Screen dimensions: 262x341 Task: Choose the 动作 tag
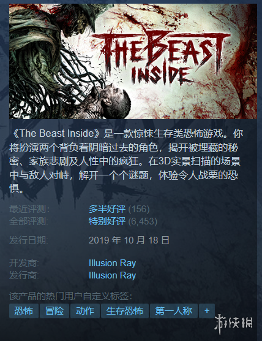85,311
